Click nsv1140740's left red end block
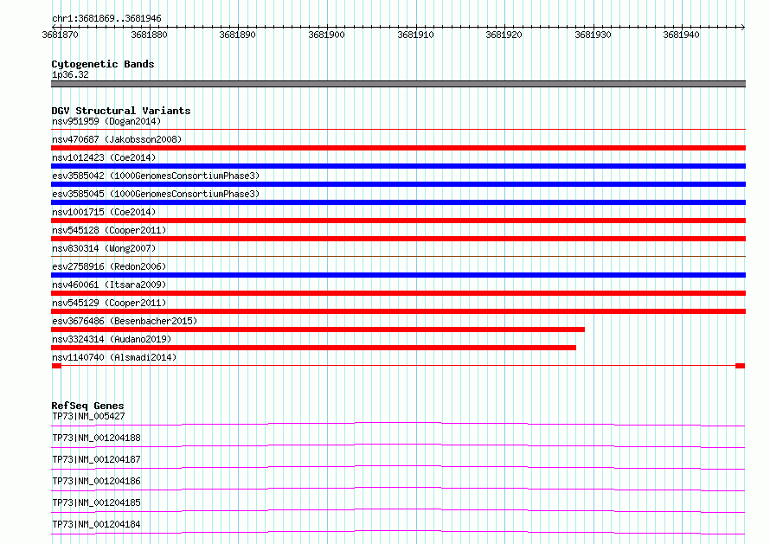Viewport: 770px width, 544px height. tap(56, 366)
